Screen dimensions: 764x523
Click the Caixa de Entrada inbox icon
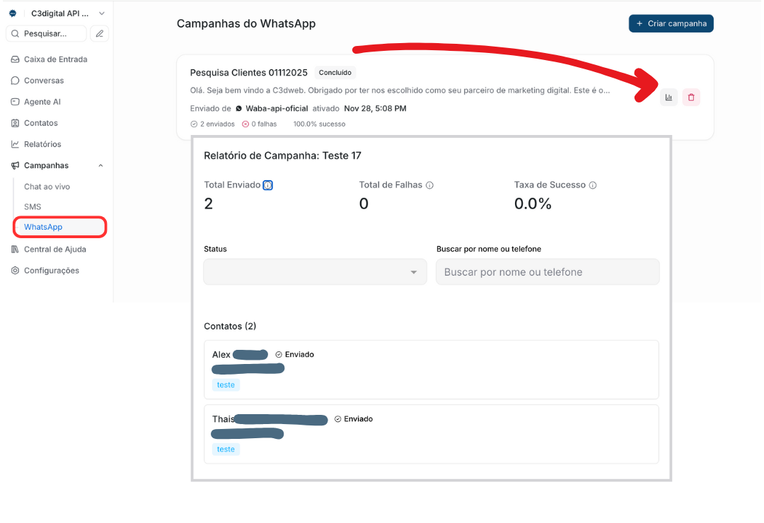15,59
